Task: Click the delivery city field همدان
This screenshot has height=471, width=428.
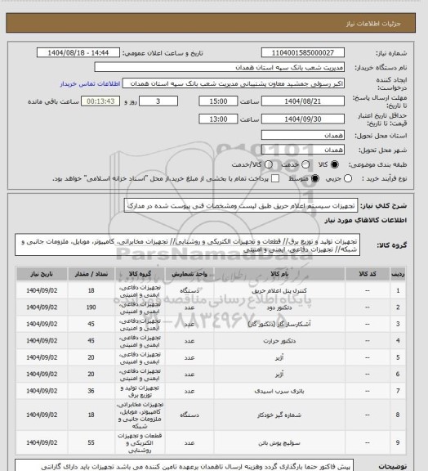Action: click(302, 150)
